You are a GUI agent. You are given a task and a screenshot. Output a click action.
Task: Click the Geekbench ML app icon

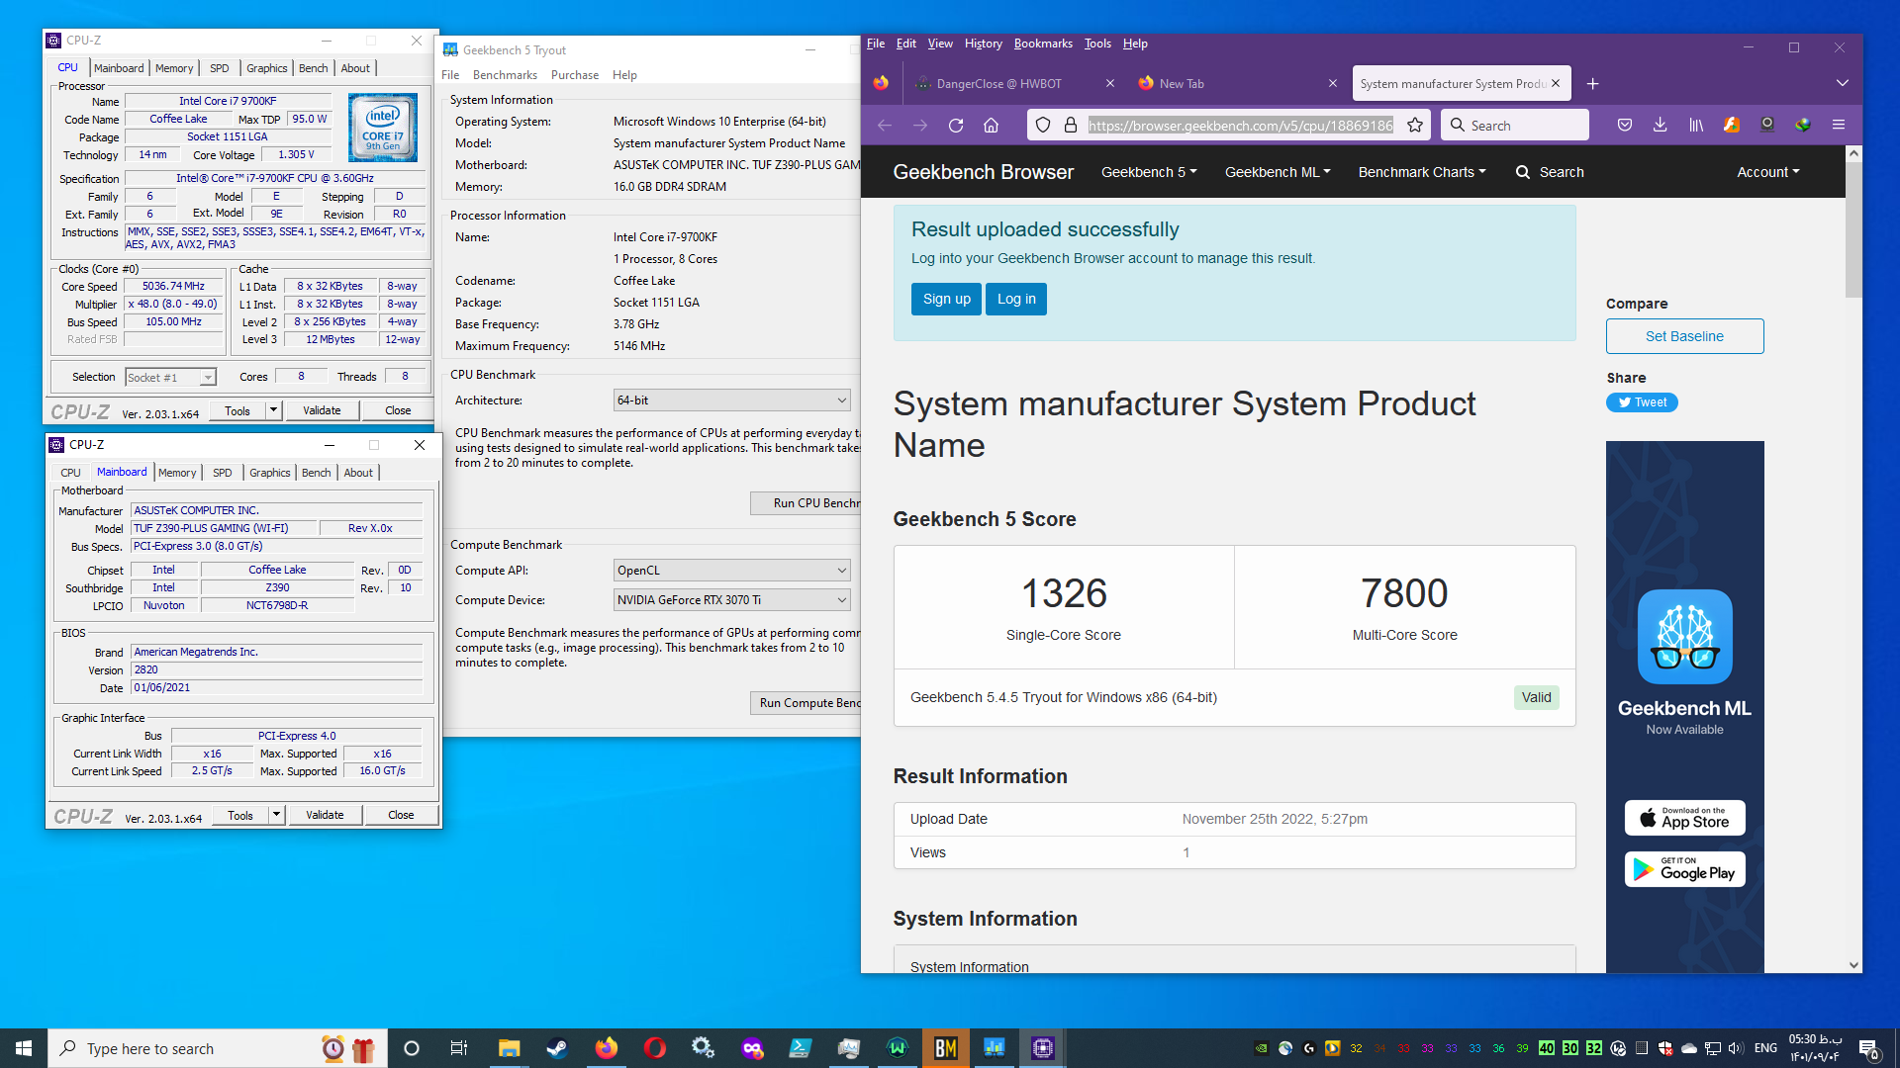tap(1684, 637)
